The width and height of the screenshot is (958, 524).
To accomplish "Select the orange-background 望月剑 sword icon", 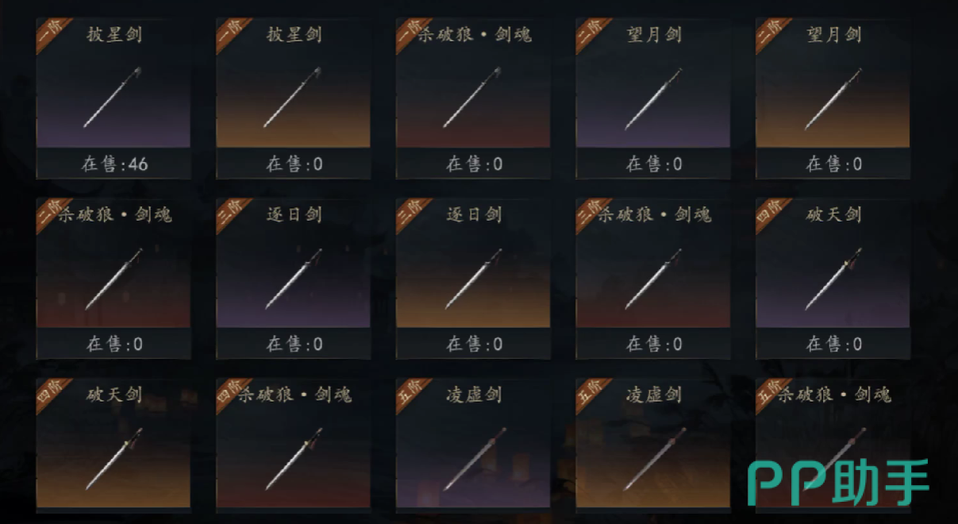I will (833, 98).
